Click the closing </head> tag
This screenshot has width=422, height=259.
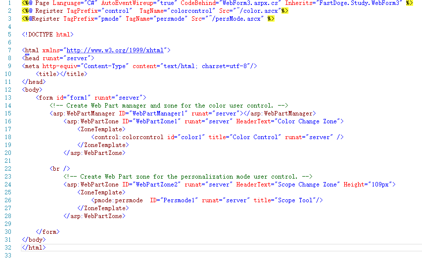[x=34, y=82]
